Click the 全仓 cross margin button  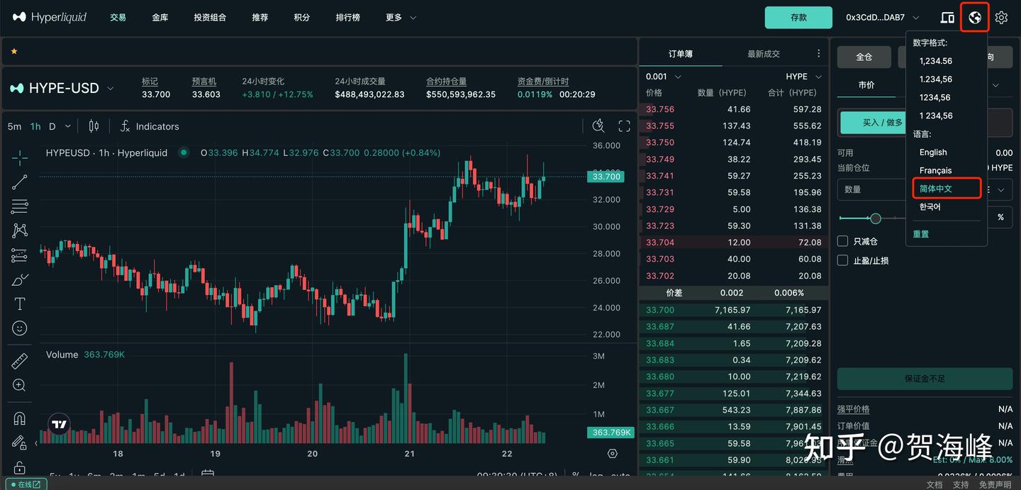(x=864, y=57)
